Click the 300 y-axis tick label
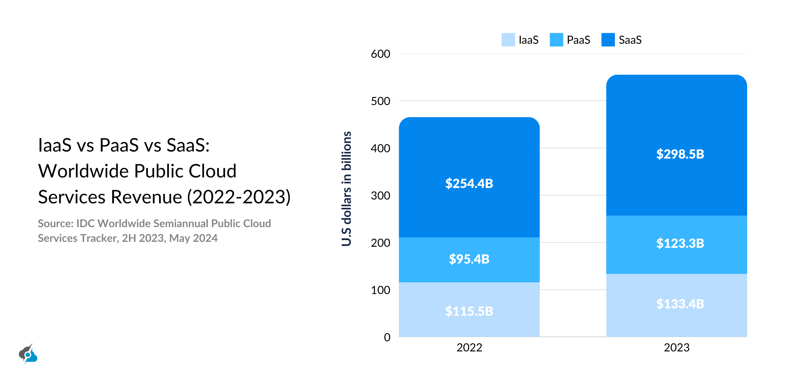Image resolution: width=785 pixels, height=378 pixels. pos(380,196)
